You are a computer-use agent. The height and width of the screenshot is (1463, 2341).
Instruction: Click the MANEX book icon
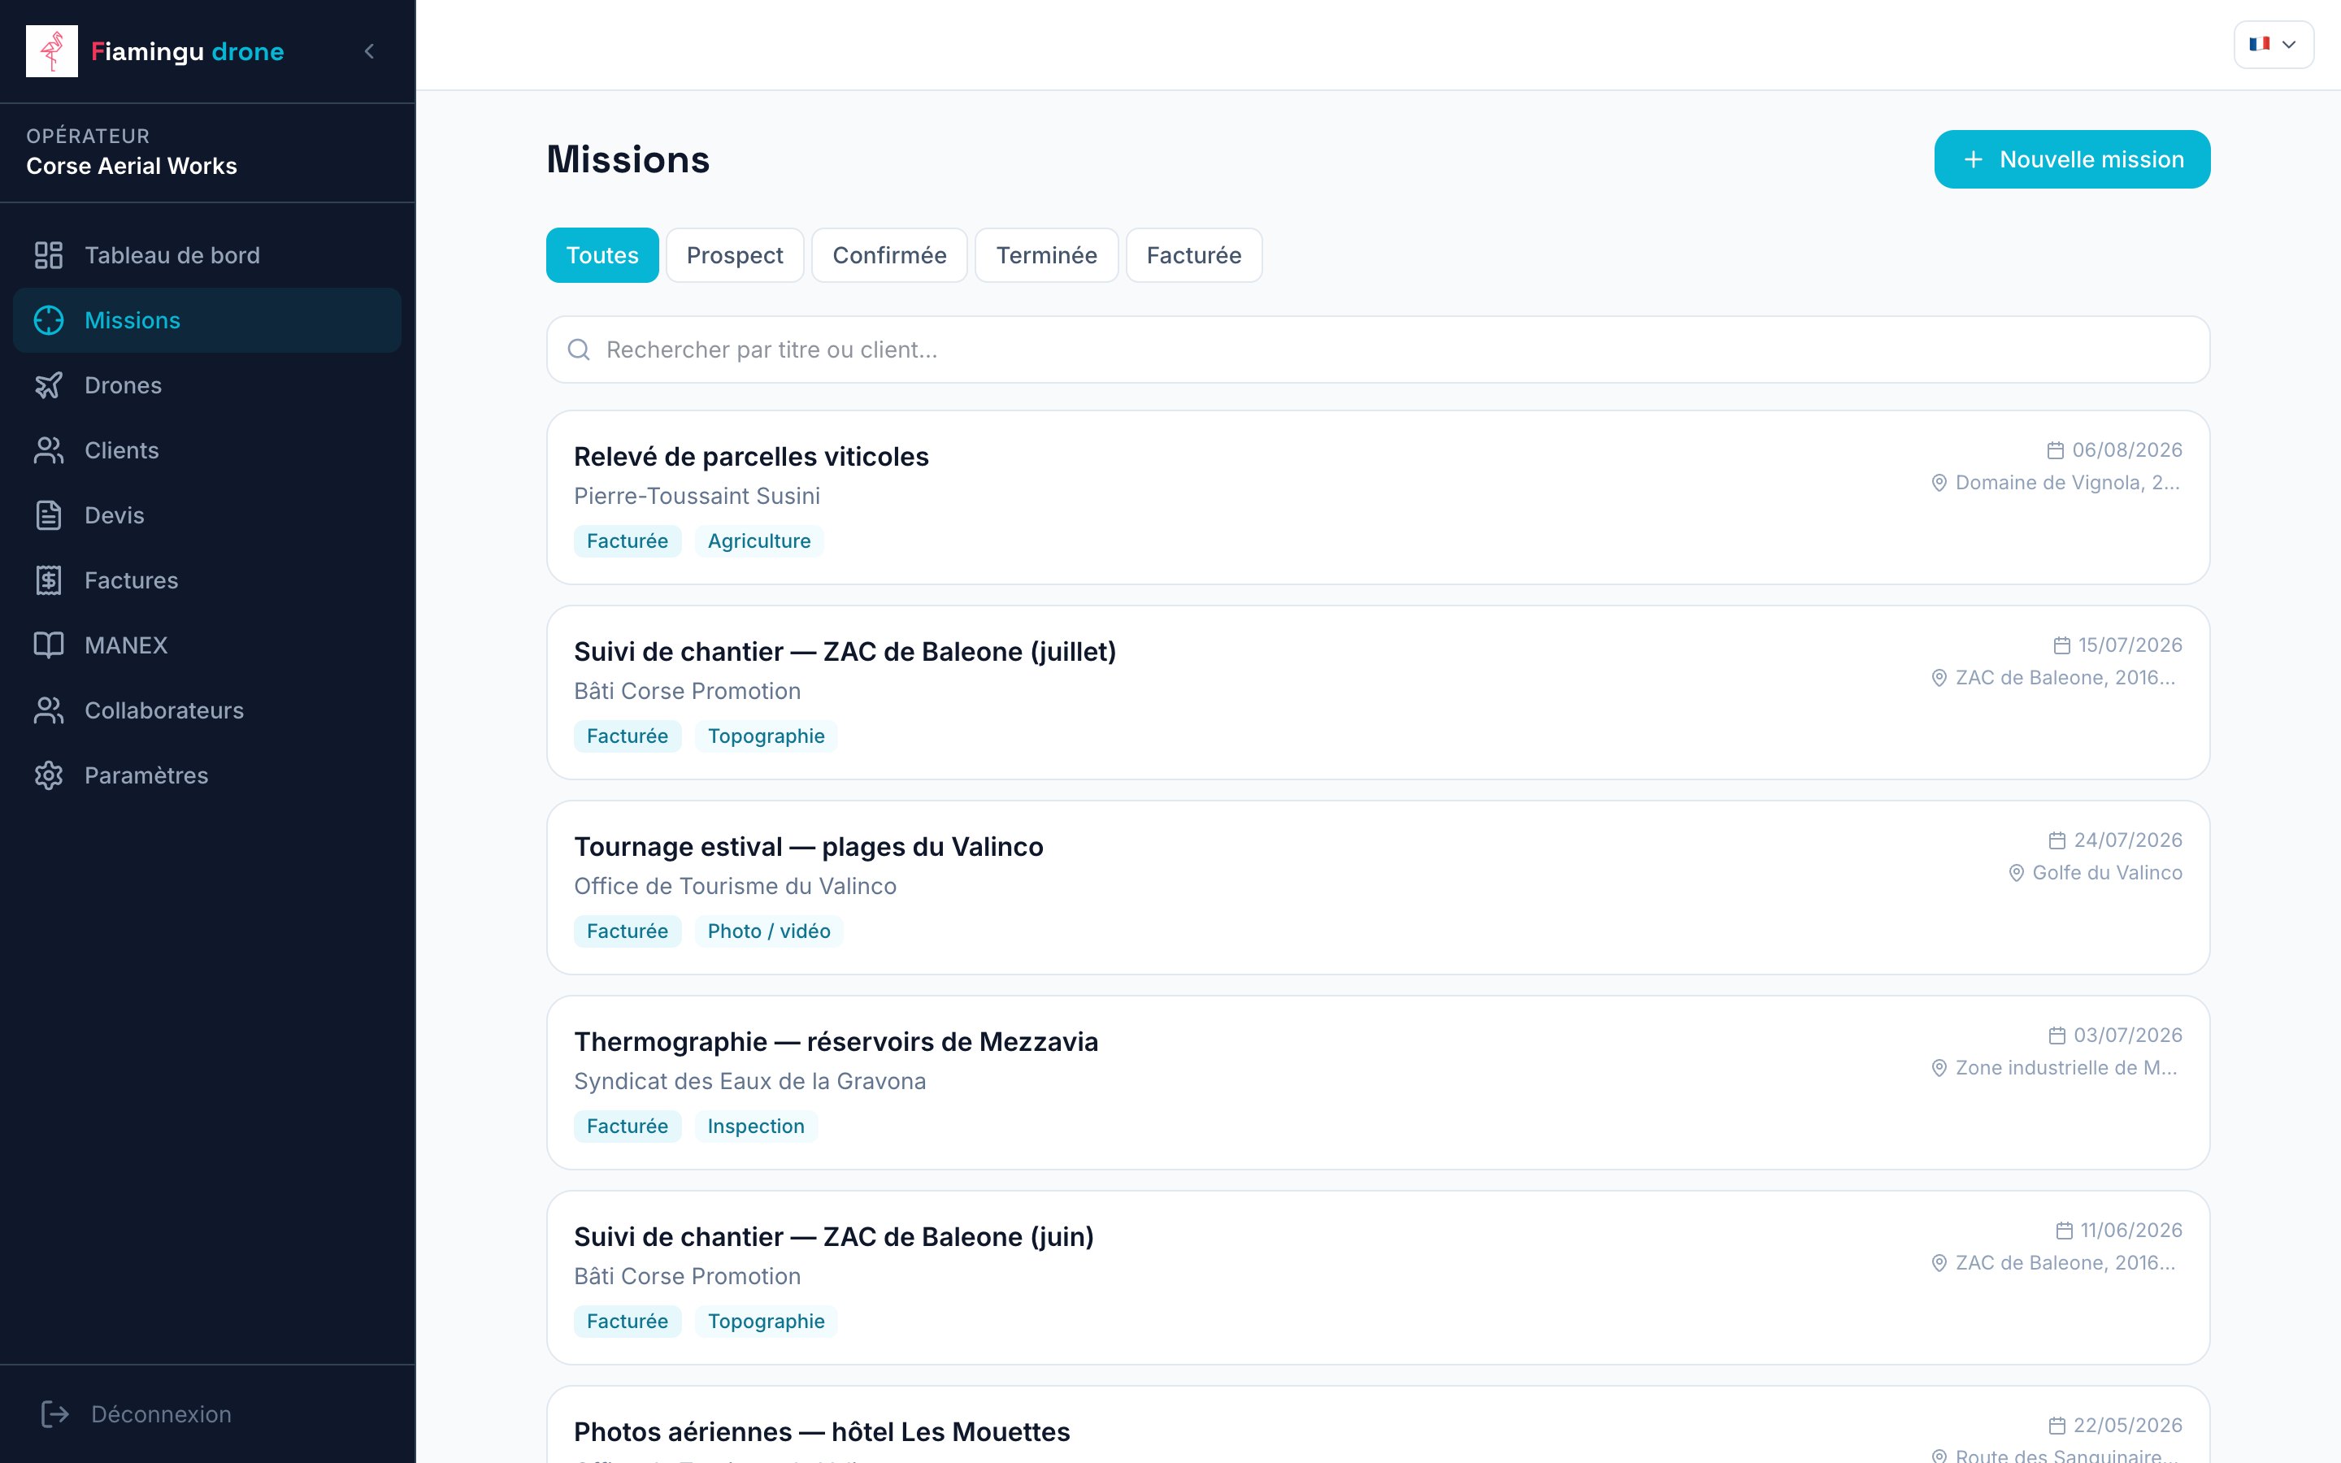[x=49, y=645]
